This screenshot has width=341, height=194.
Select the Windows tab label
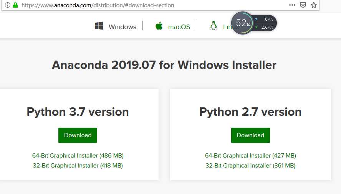(122, 27)
